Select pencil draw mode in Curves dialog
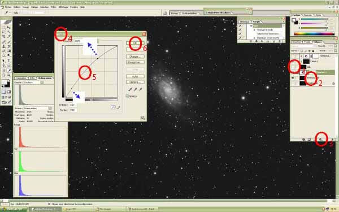The width and height of the screenshot is (339, 212). (119, 107)
